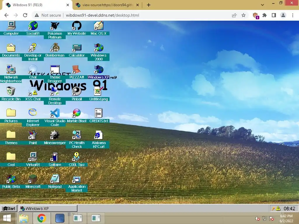Viewport: 299px width, 224px height.
Task: Bookmark this page with star icon
Action: pos(244,15)
